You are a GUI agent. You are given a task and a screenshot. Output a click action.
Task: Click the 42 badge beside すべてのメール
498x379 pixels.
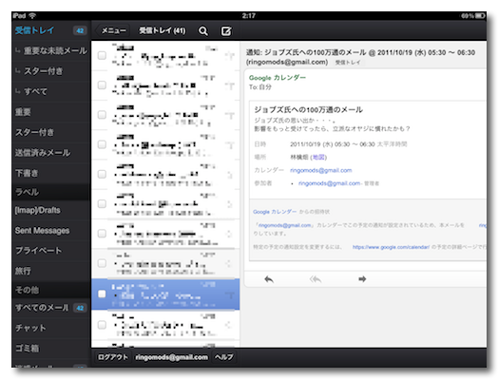pyautogui.click(x=80, y=308)
